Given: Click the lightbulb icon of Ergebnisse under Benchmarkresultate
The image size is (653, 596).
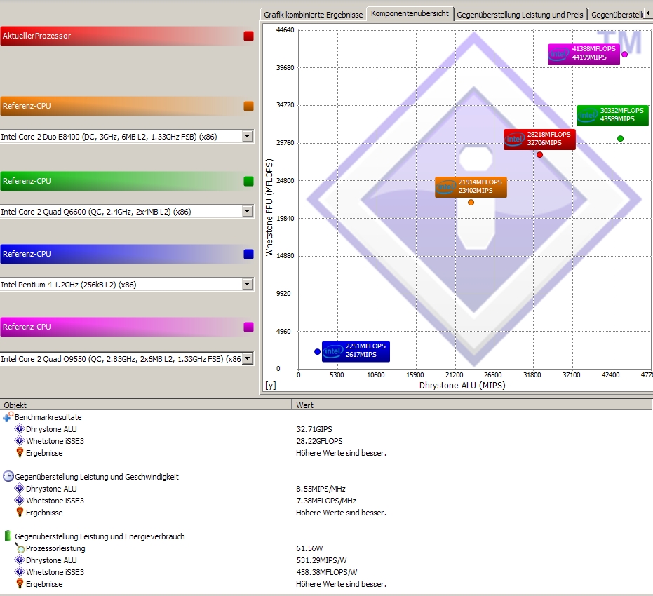Looking at the screenshot, I should click(20, 452).
